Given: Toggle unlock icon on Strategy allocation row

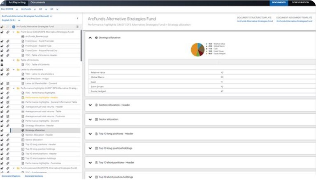Looking at the screenshot, I should point(2,130).
